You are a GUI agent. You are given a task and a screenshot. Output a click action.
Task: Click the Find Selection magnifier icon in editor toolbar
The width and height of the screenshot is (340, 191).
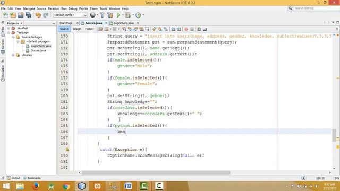(x=124, y=29)
